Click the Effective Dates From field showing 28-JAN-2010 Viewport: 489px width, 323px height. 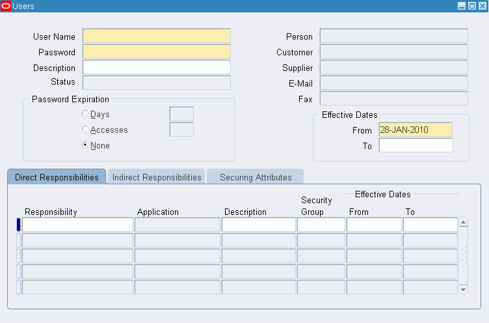(416, 130)
